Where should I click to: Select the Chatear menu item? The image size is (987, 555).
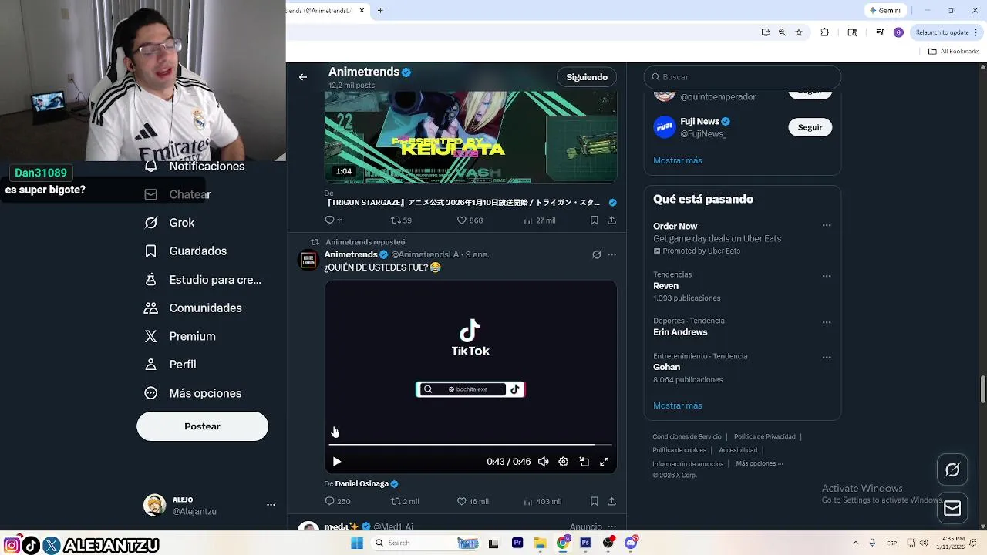[x=178, y=195]
